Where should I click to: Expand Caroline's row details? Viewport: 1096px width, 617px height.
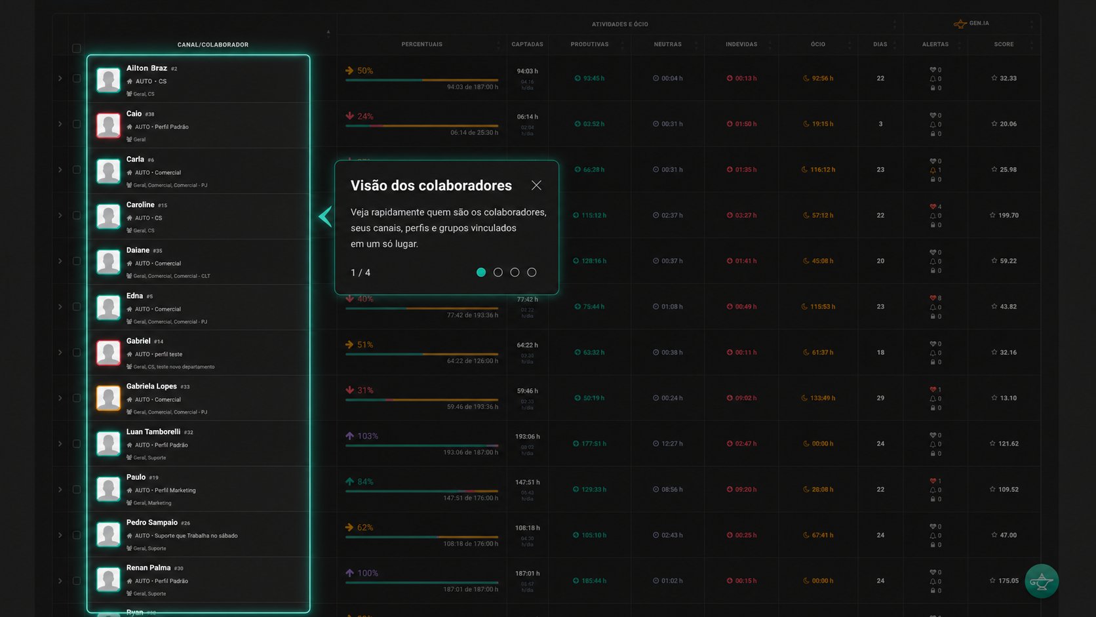[x=60, y=215]
